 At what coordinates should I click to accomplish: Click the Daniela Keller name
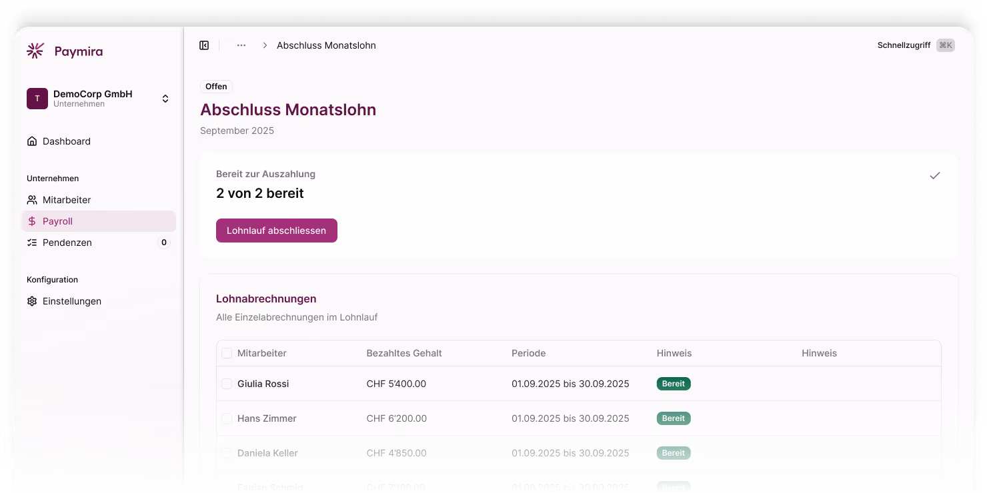pos(267,453)
